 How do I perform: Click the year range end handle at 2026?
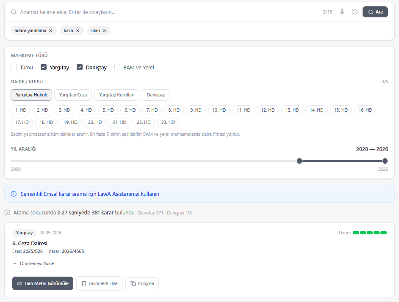pos(385,161)
